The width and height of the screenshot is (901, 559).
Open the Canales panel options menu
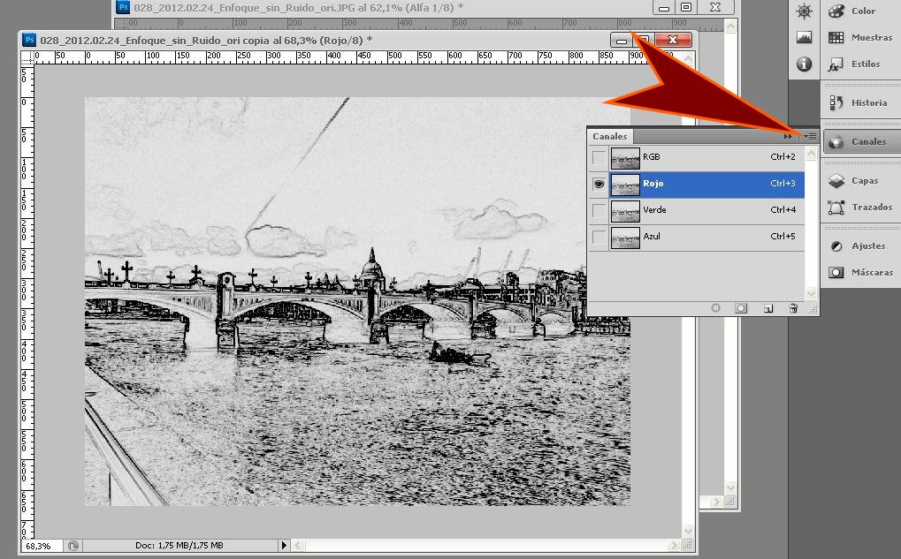pyautogui.click(x=810, y=136)
